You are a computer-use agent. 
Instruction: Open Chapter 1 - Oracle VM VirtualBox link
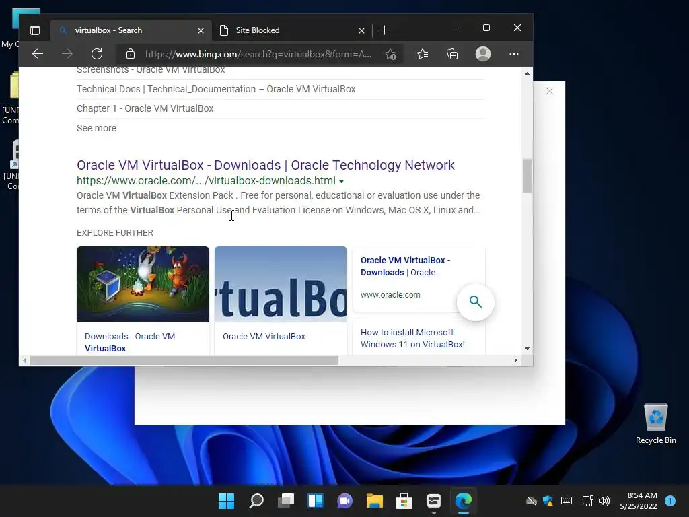point(145,108)
